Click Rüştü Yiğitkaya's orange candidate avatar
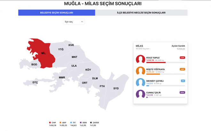The width and height of the screenshot is (211, 131). click(140, 71)
